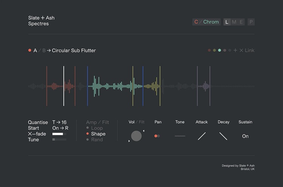Toggle Sustain On
Screen dimensions: 283x187
[245, 136]
